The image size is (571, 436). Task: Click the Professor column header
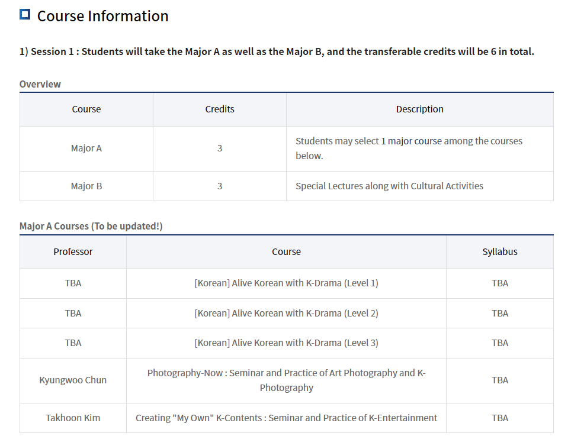[73, 252]
